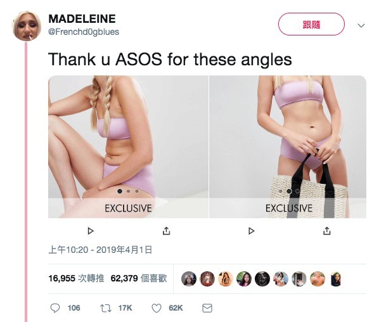Open MADELEINE's profile avatar

(x=27, y=25)
